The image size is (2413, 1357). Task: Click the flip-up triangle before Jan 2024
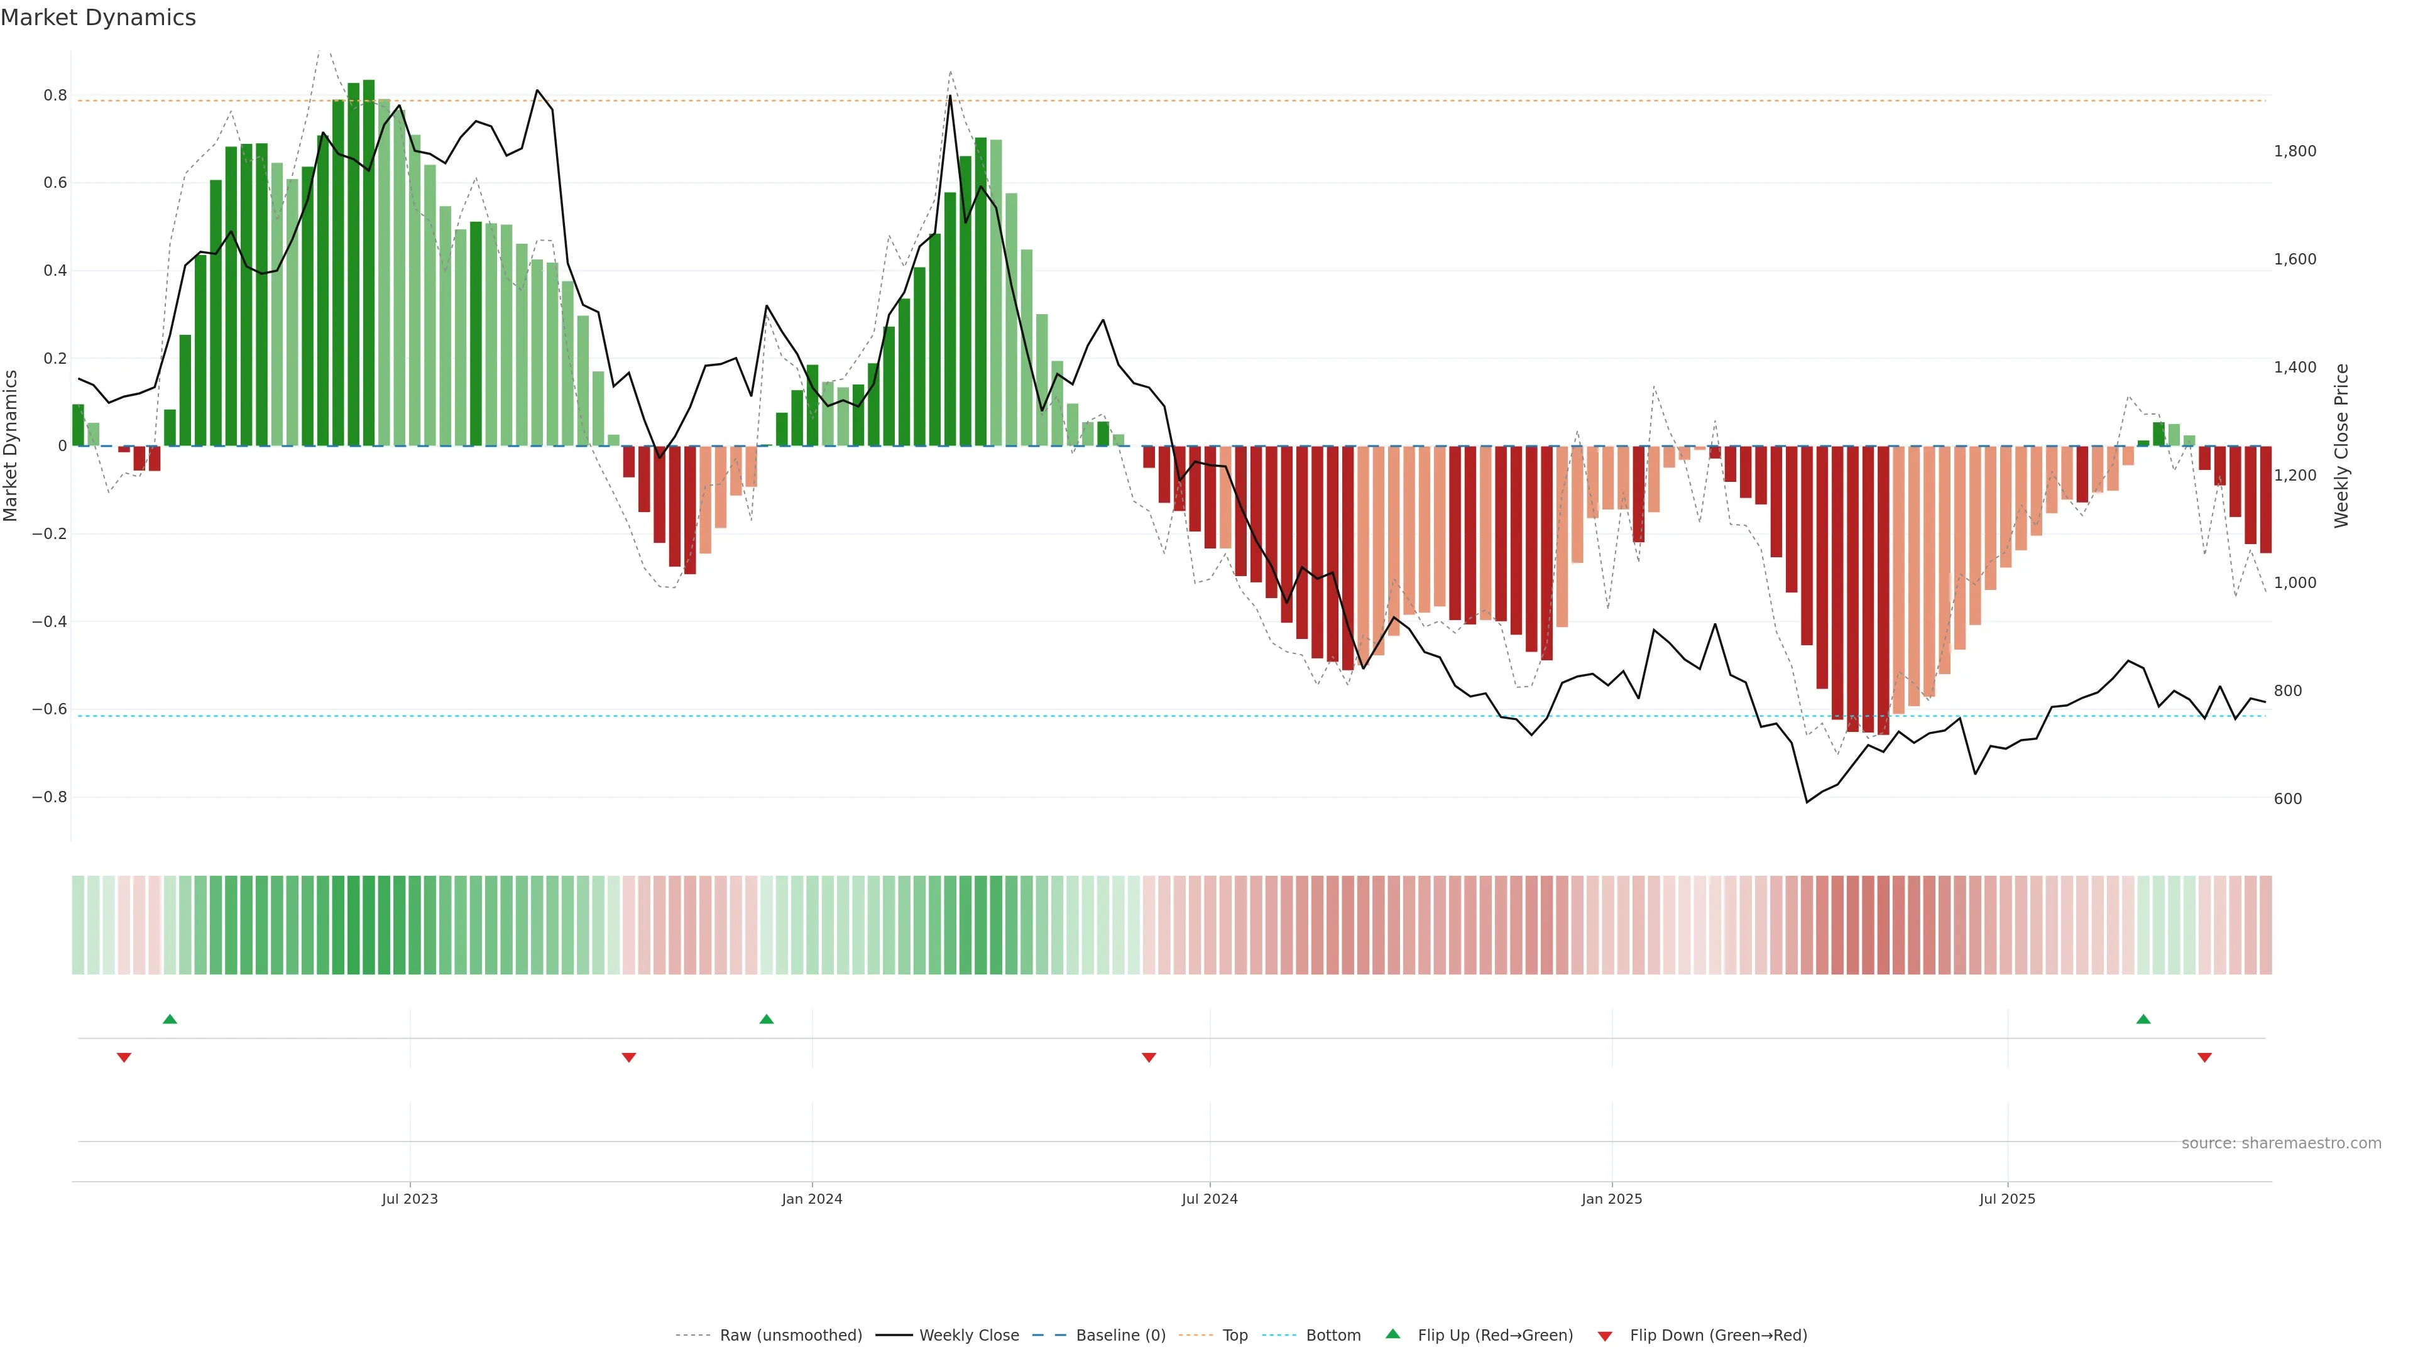coord(766,1019)
